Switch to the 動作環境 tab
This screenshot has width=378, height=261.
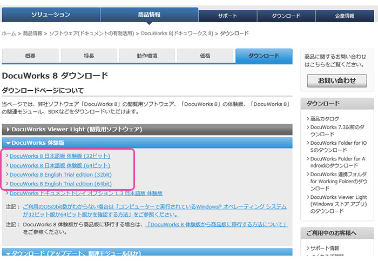click(x=147, y=56)
